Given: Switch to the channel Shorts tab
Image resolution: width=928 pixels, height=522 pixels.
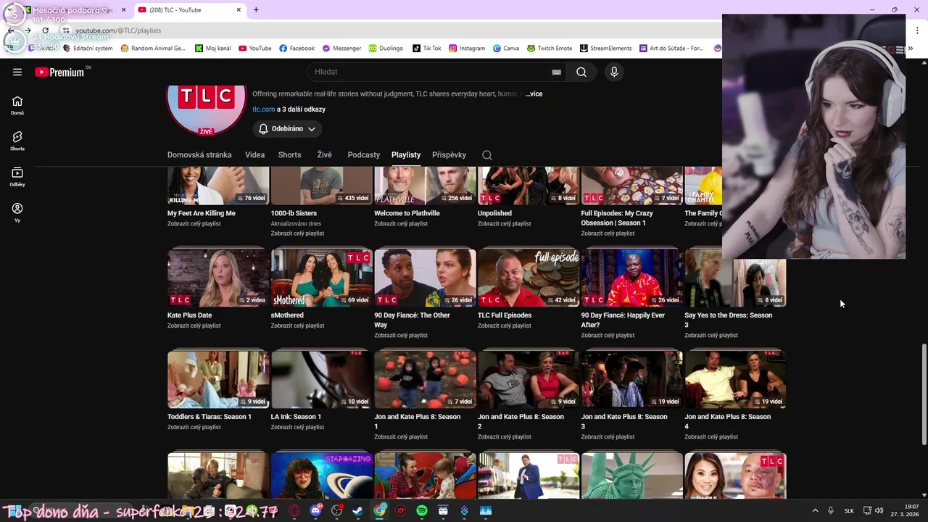Looking at the screenshot, I should pyautogui.click(x=289, y=154).
